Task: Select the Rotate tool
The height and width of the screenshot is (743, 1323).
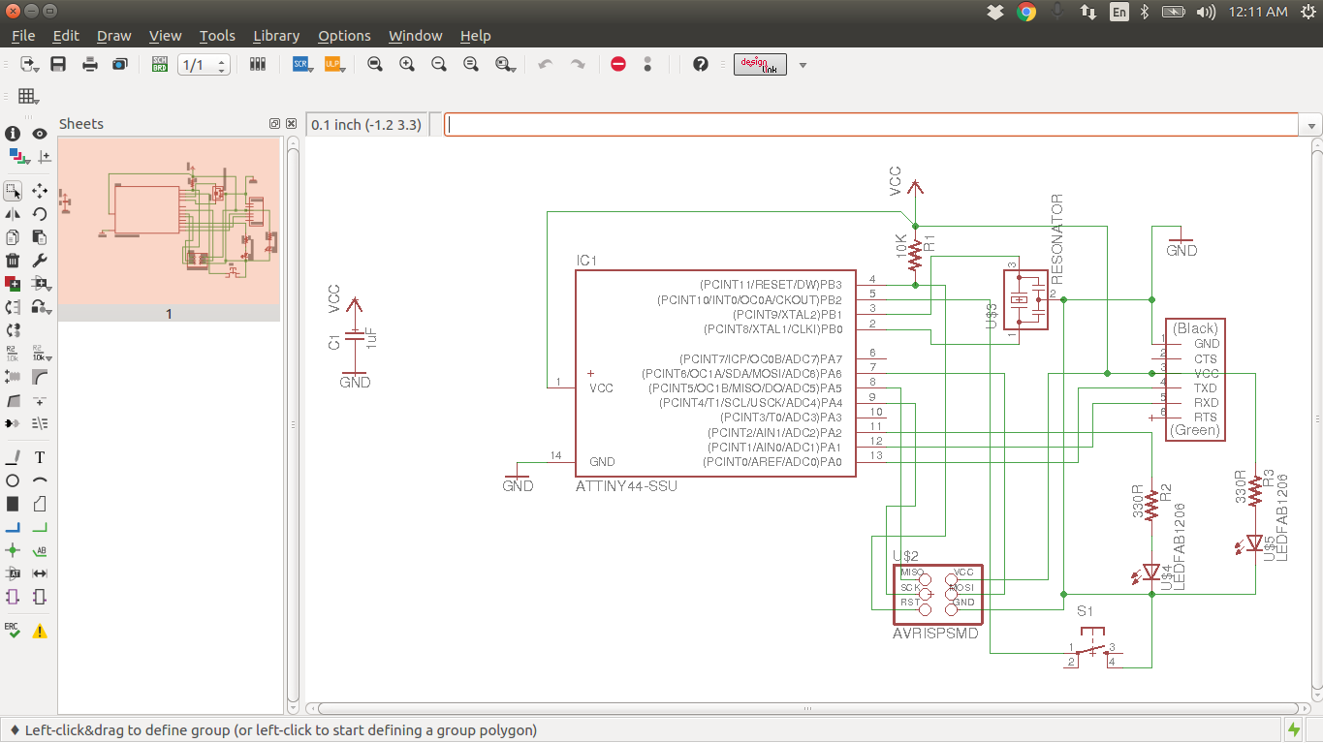Action: coord(40,214)
